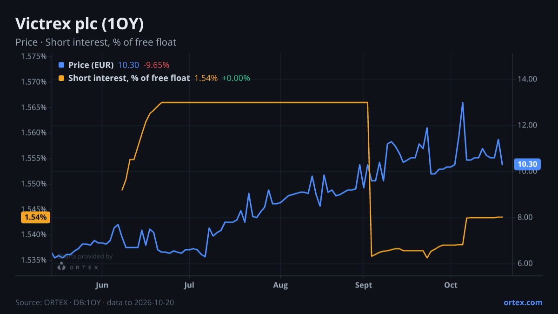Click the blue Price legend swatch
558x314 pixels.
point(61,65)
